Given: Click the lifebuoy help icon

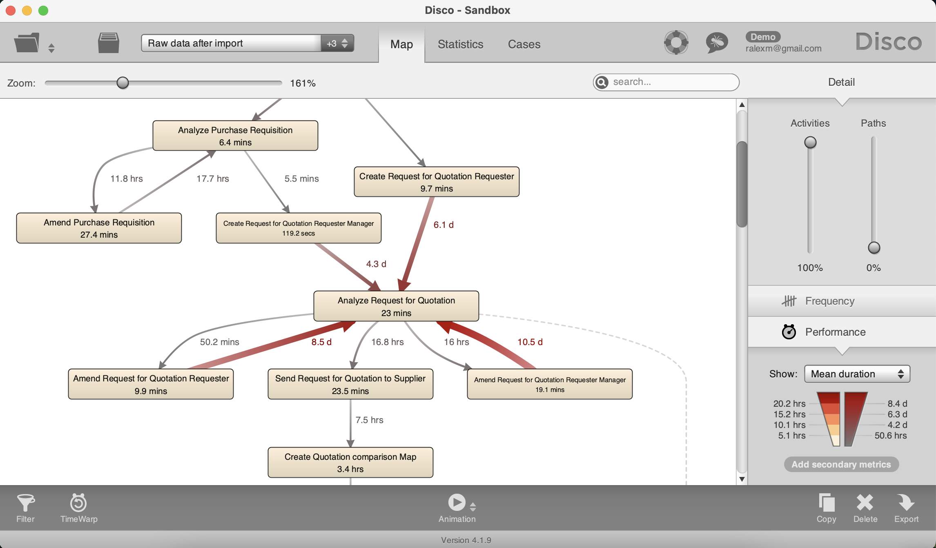Looking at the screenshot, I should point(676,42).
